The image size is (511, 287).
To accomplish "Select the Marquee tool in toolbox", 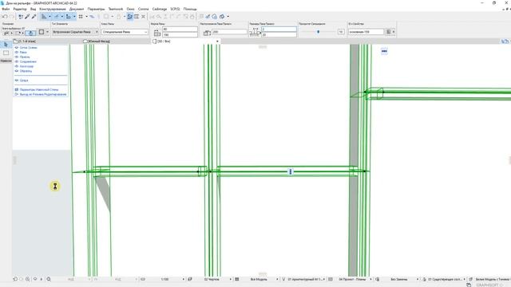I will (x=6, y=53).
